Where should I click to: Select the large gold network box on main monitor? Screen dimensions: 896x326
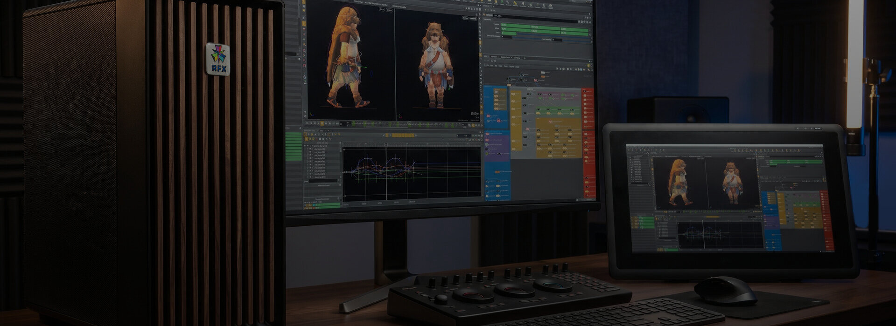[x=558, y=138]
